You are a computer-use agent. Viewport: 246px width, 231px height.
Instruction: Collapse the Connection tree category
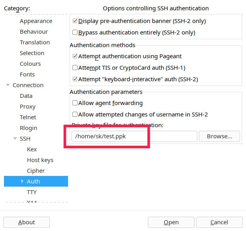tap(8, 85)
